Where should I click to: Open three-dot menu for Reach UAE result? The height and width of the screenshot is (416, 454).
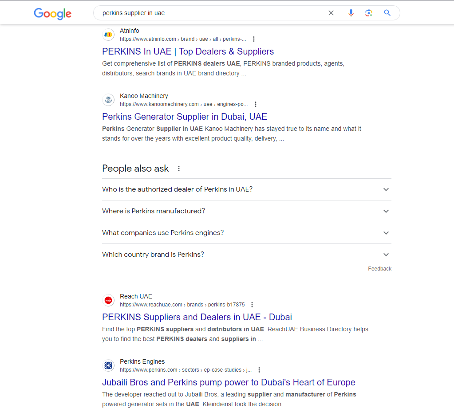[252, 305]
